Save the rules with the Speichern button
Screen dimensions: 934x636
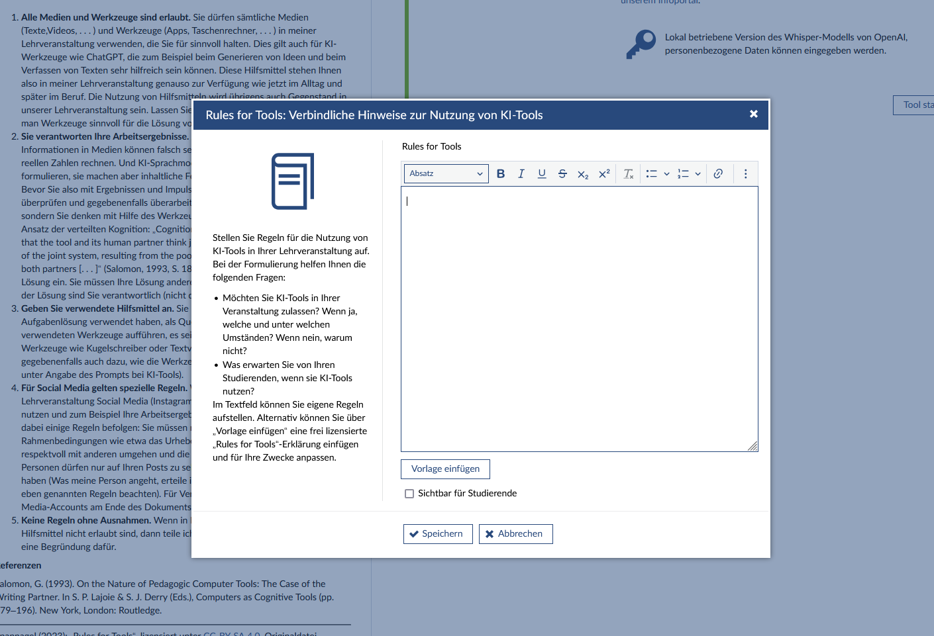pos(438,534)
